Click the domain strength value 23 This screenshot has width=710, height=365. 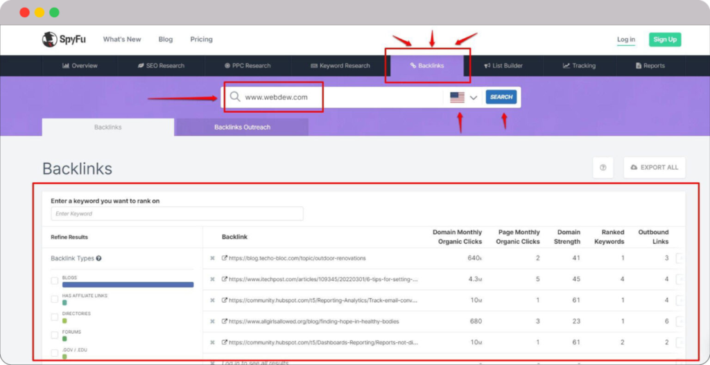[576, 321]
